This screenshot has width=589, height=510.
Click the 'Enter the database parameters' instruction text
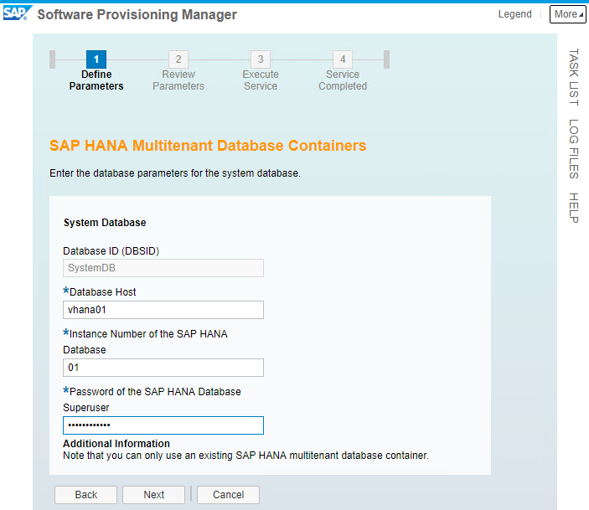coord(175,173)
